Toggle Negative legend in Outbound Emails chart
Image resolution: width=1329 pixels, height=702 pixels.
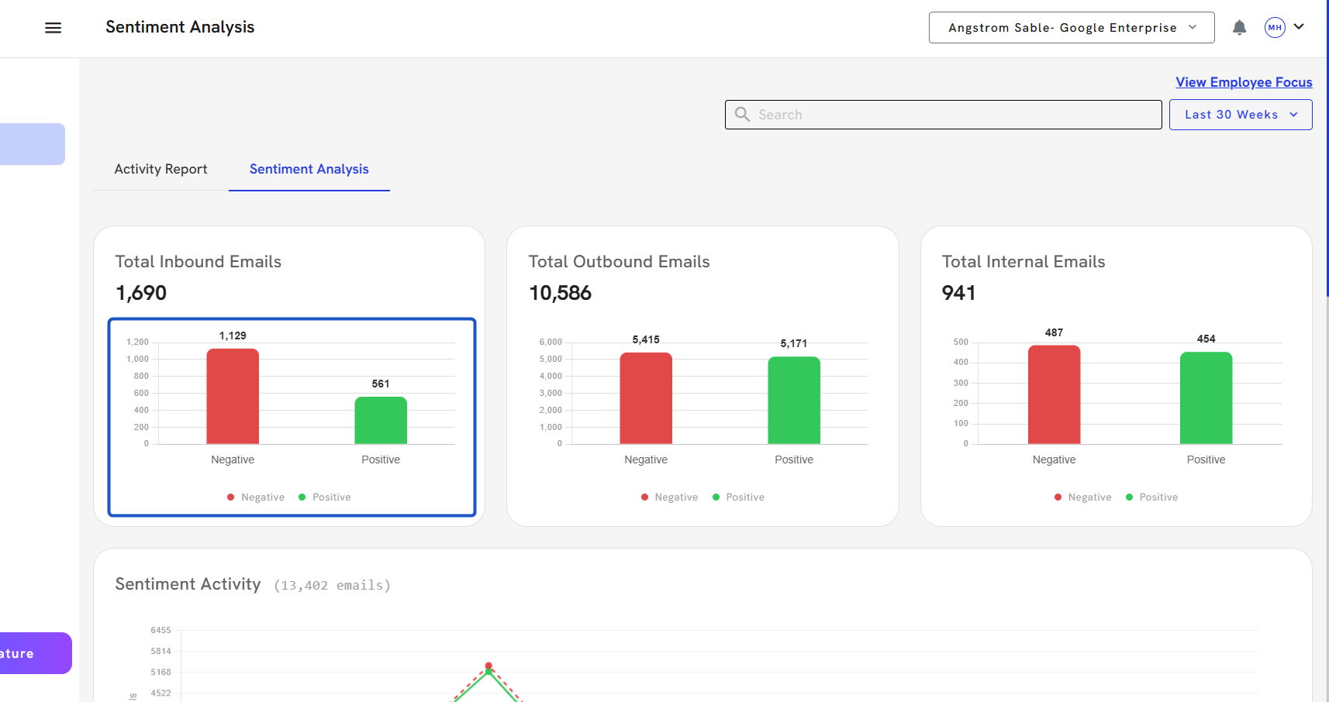pyautogui.click(x=669, y=497)
